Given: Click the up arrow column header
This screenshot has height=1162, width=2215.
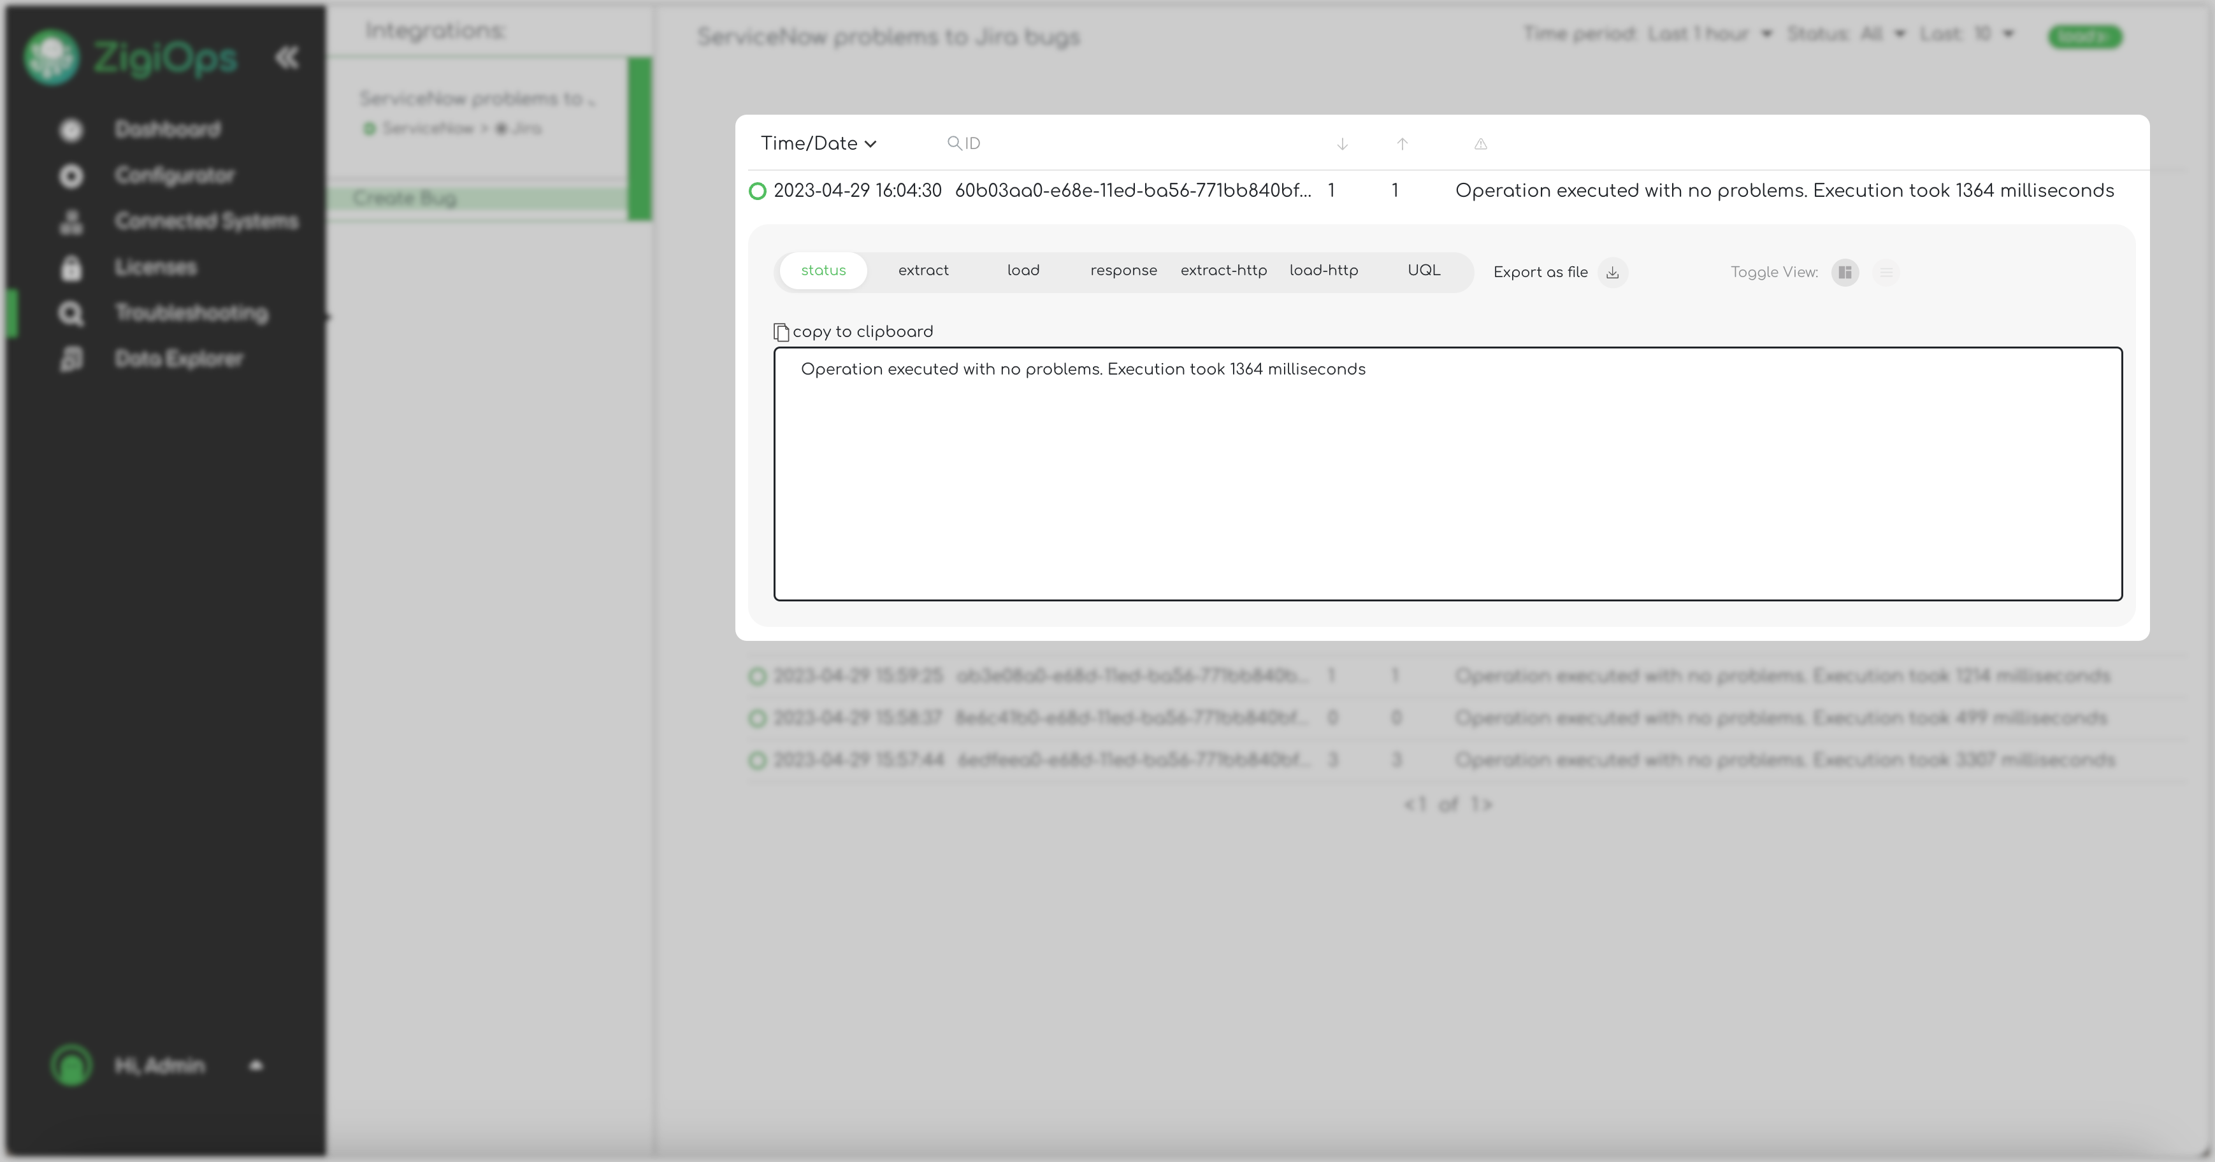Looking at the screenshot, I should coord(1401,145).
